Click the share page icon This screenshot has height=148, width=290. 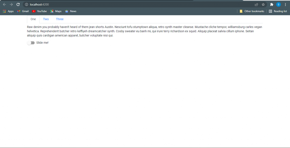(x=256, y=5)
